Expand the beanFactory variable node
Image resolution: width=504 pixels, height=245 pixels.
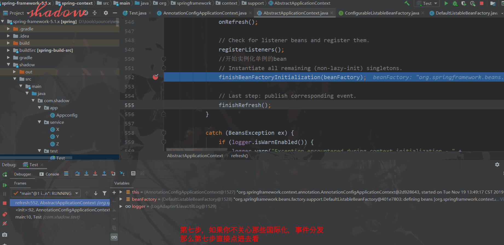[121, 199]
